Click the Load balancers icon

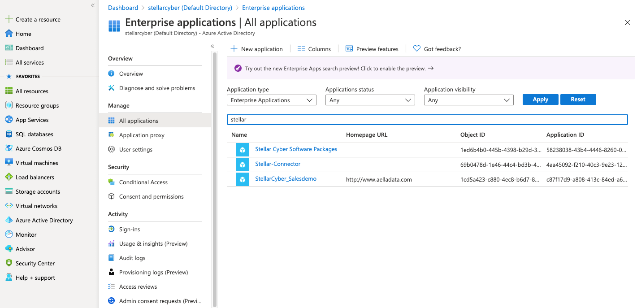(x=9, y=177)
